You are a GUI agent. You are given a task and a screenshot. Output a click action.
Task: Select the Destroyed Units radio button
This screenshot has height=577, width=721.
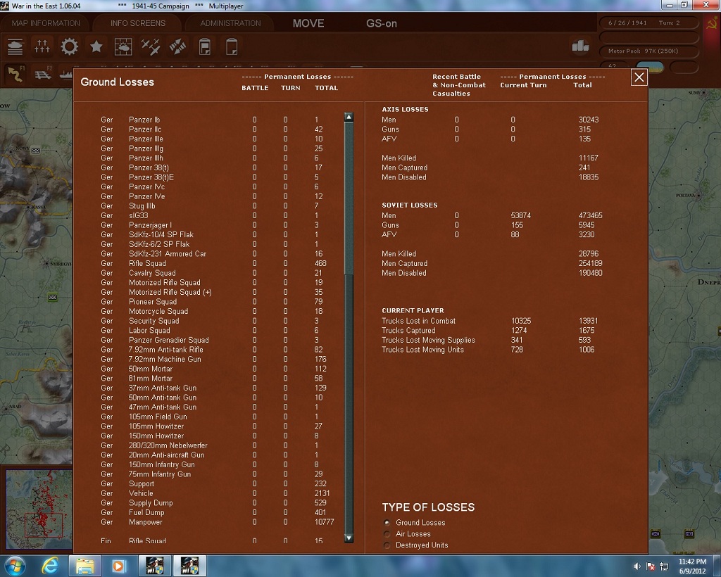click(x=387, y=545)
